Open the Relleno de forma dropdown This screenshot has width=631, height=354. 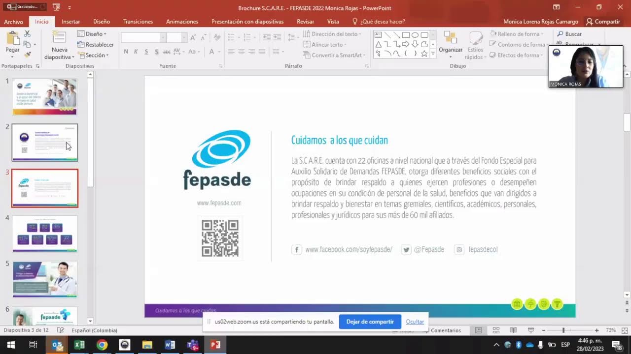click(517, 34)
